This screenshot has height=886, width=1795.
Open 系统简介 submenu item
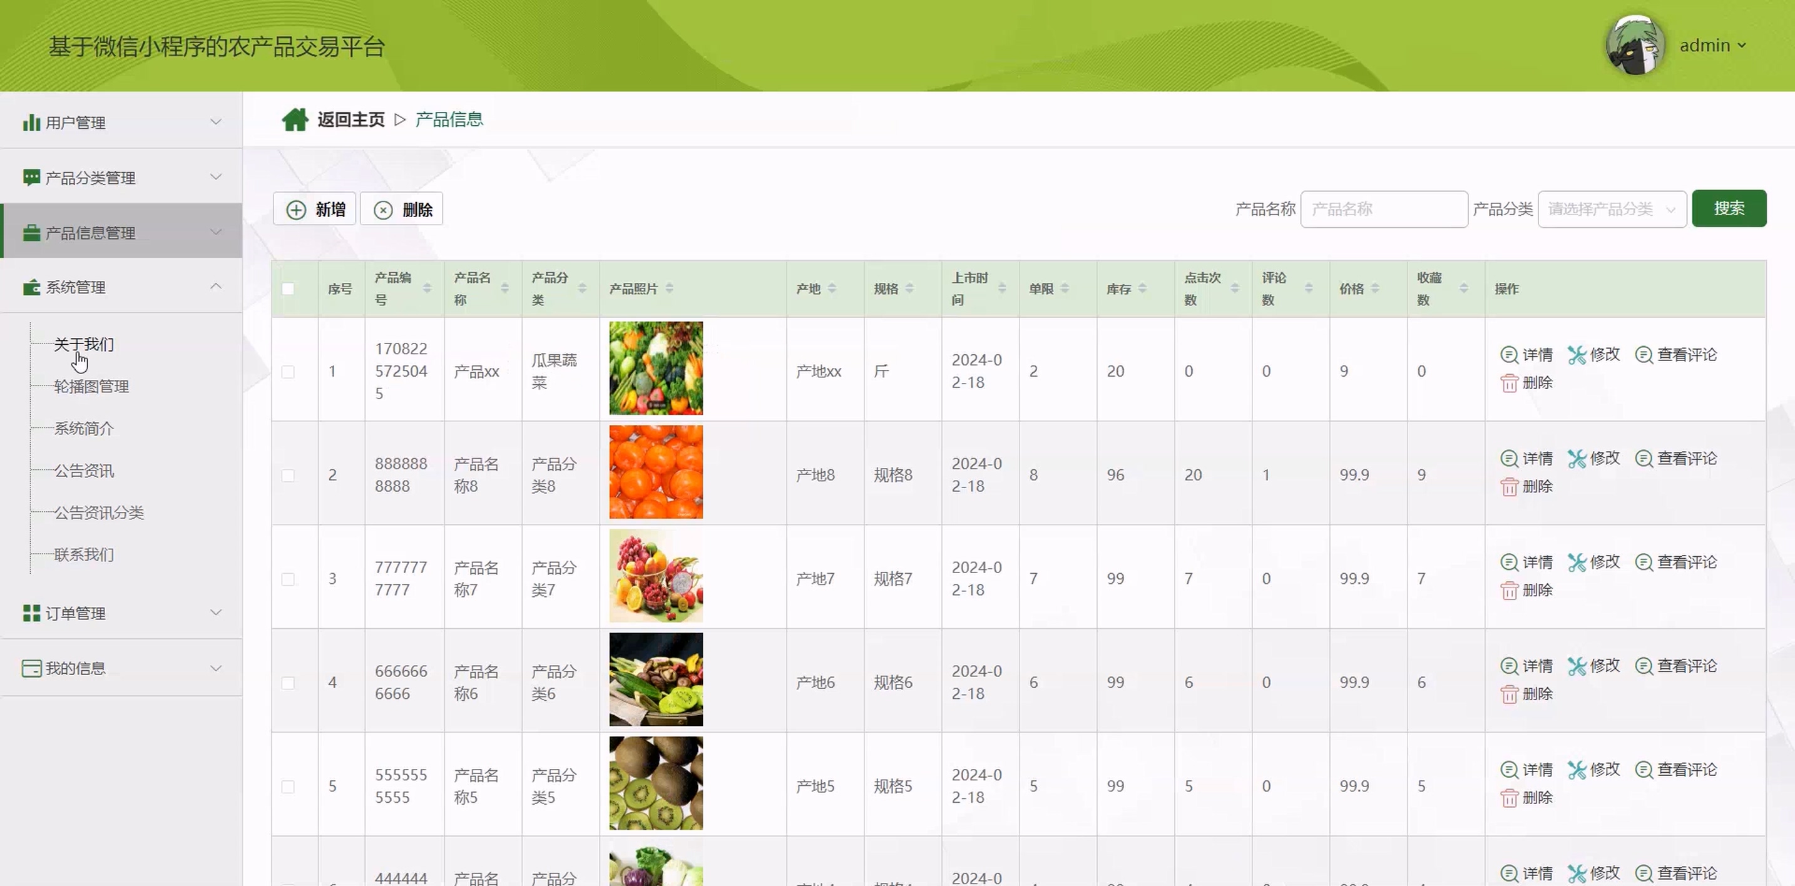coord(84,429)
